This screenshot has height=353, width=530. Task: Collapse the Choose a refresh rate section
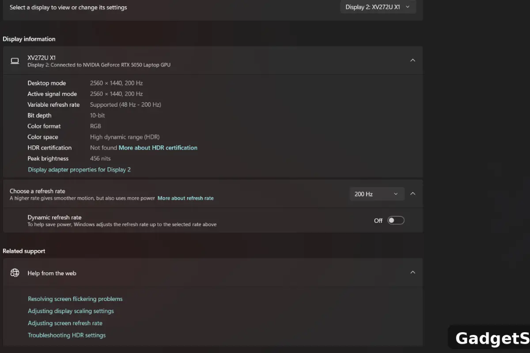tap(413, 193)
